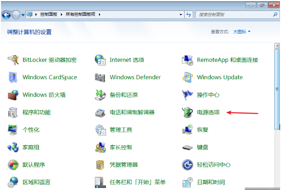
Task: Open the 键盘 keyboard icon
Action: click(187, 148)
